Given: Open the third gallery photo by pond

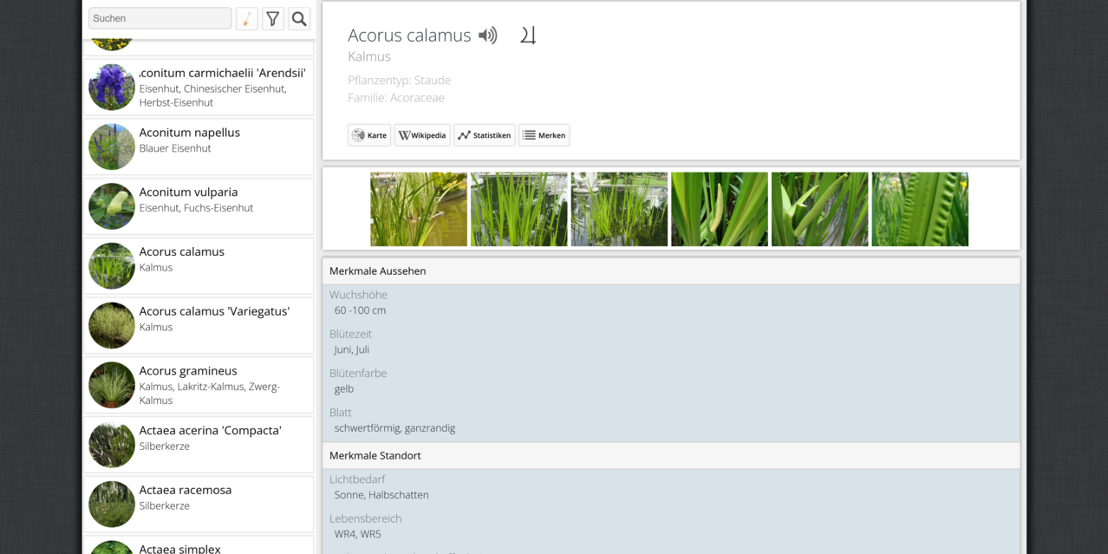Looking at the screenshot, I should coord(619,209).
